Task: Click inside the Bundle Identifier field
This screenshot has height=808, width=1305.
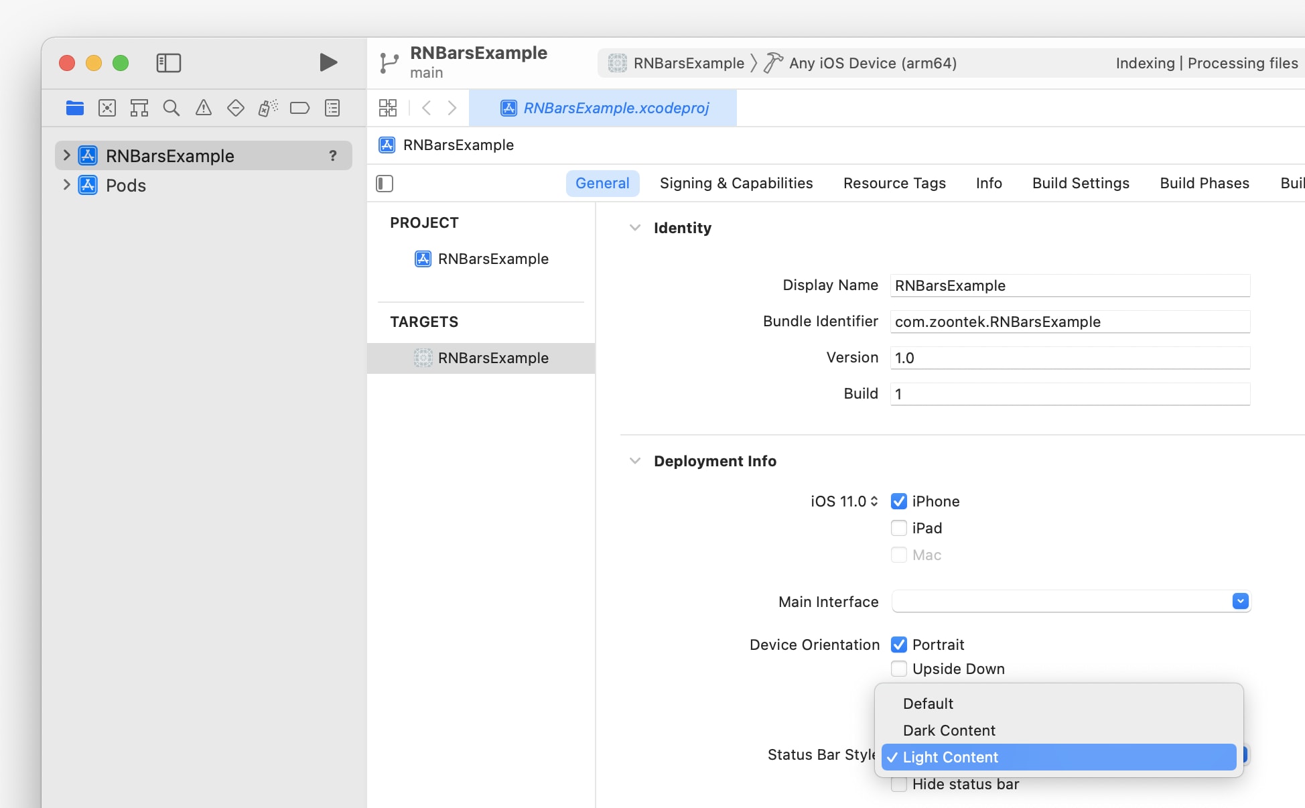Action: 1069,322
